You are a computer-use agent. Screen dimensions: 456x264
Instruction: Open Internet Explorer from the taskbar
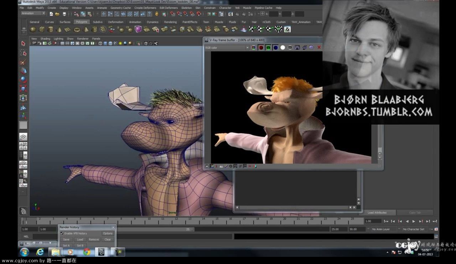point(40,252)
